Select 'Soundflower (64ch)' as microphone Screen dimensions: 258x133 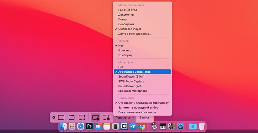pos(131,77)
